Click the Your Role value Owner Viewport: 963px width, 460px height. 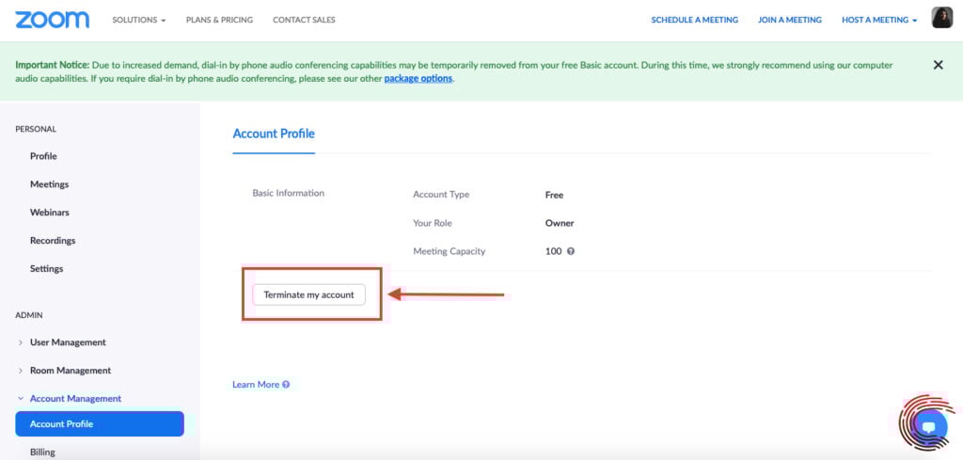[560, 223]
